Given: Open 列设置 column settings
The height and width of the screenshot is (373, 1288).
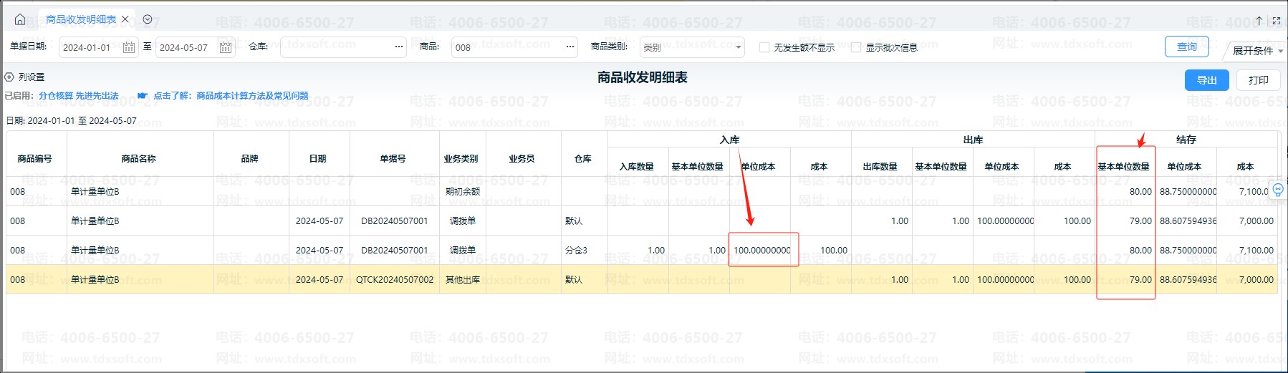Looking at the screenshot, I should tap(25, 77).
